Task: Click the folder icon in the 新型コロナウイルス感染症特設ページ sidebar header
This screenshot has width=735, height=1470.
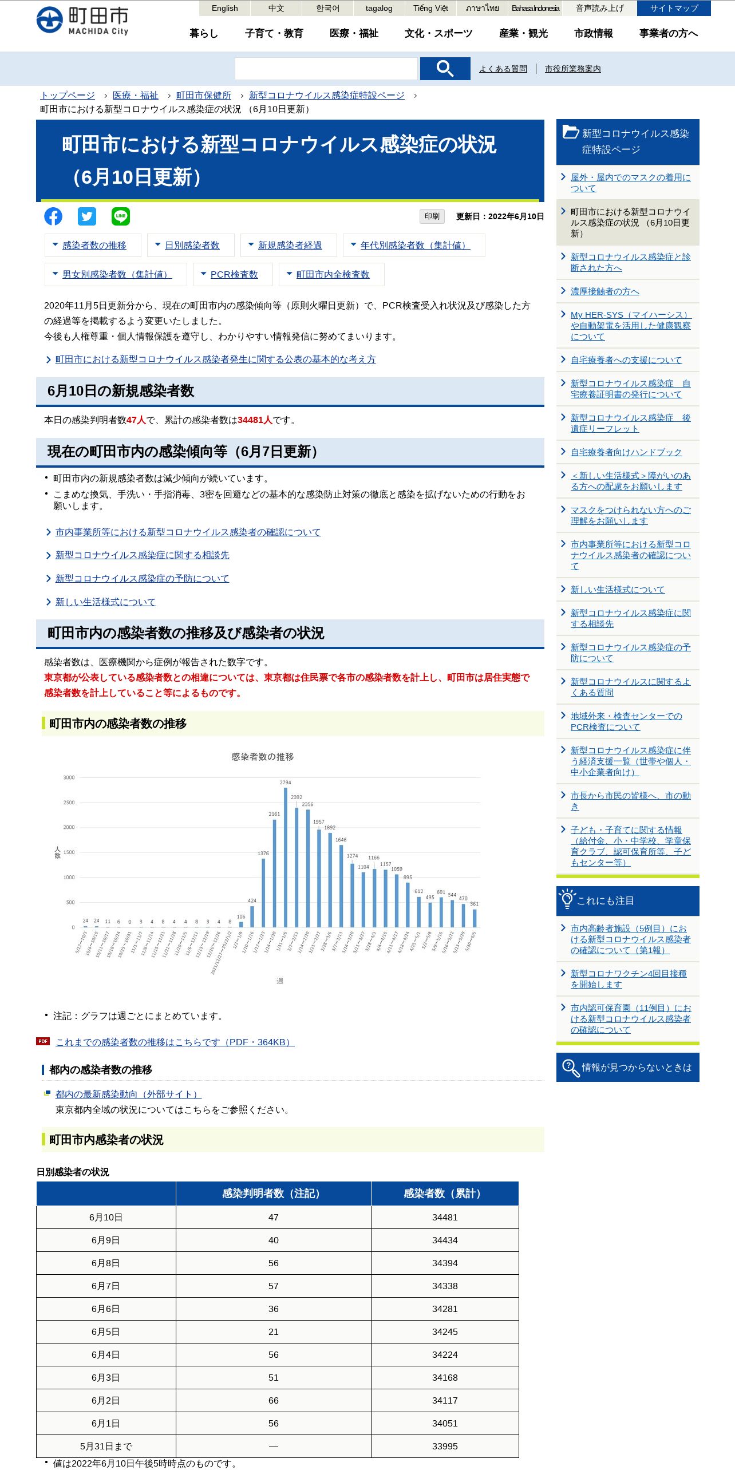Action: tap(571, 132)
